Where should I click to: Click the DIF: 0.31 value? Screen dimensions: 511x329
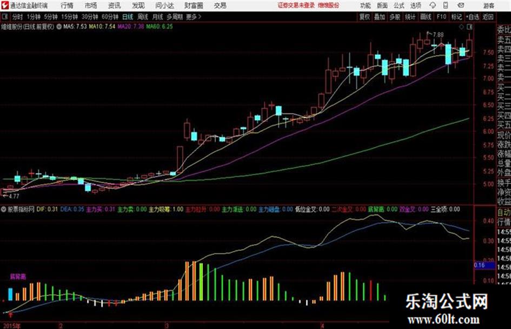(47, 209)
